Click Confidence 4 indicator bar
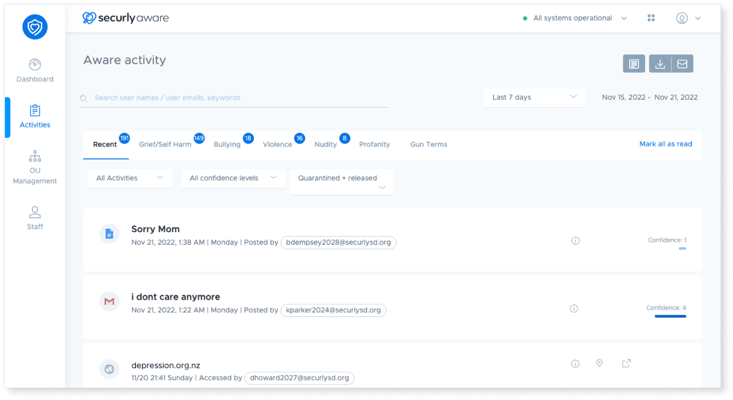The height and width of the screenshot is (400, 733). pyautogui.click(x=670, y=316)
